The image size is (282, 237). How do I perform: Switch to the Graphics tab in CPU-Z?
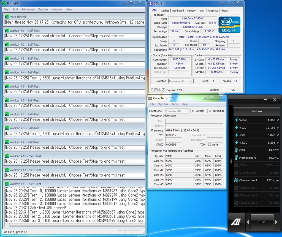[x=213, y=11]
